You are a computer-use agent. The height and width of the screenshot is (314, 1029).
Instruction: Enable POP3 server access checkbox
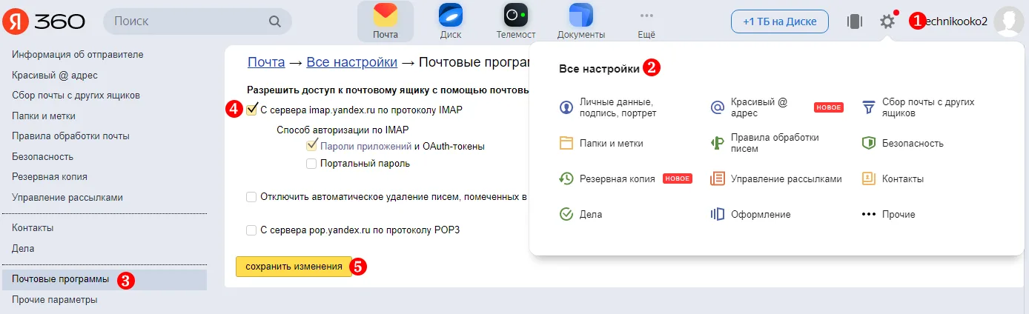[252, 230]
